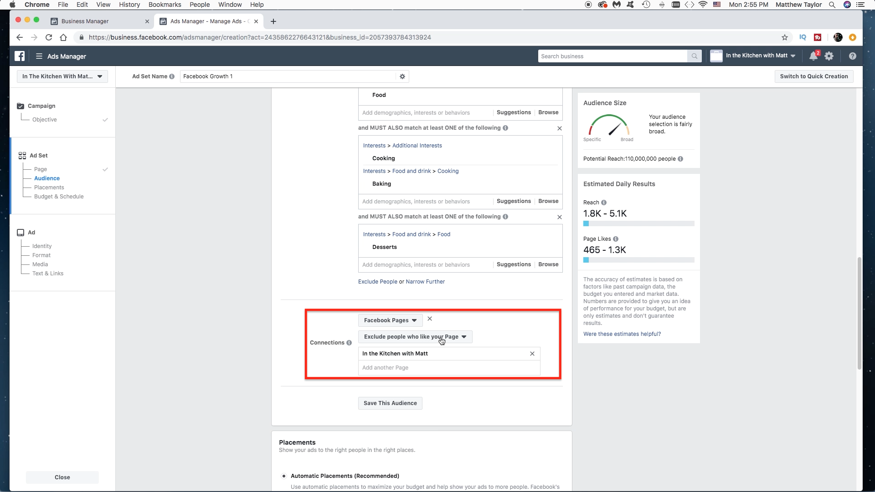Remove the Facebook Pages connection
875x492 pixels.
click(x=430, y=319)
